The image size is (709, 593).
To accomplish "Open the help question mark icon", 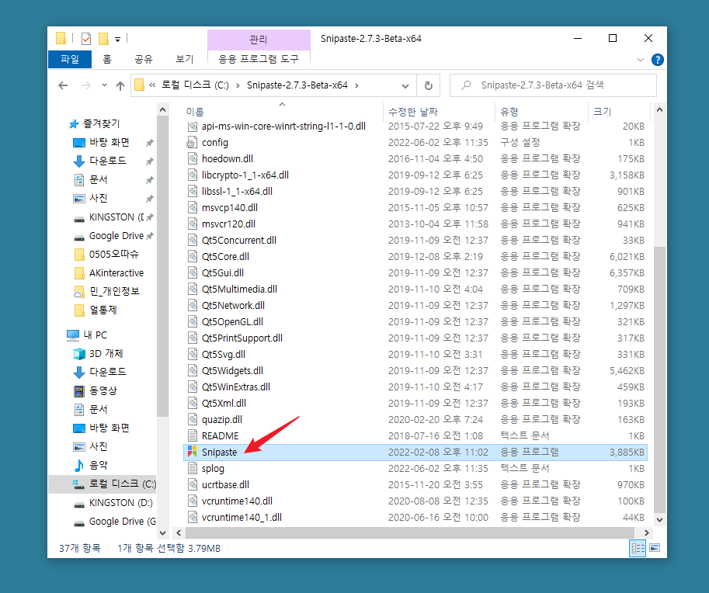I will point(658,60).
